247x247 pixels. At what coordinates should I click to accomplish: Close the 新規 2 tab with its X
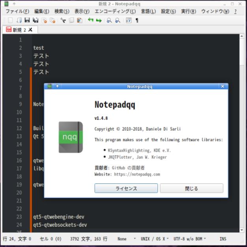tap(30, 30)
